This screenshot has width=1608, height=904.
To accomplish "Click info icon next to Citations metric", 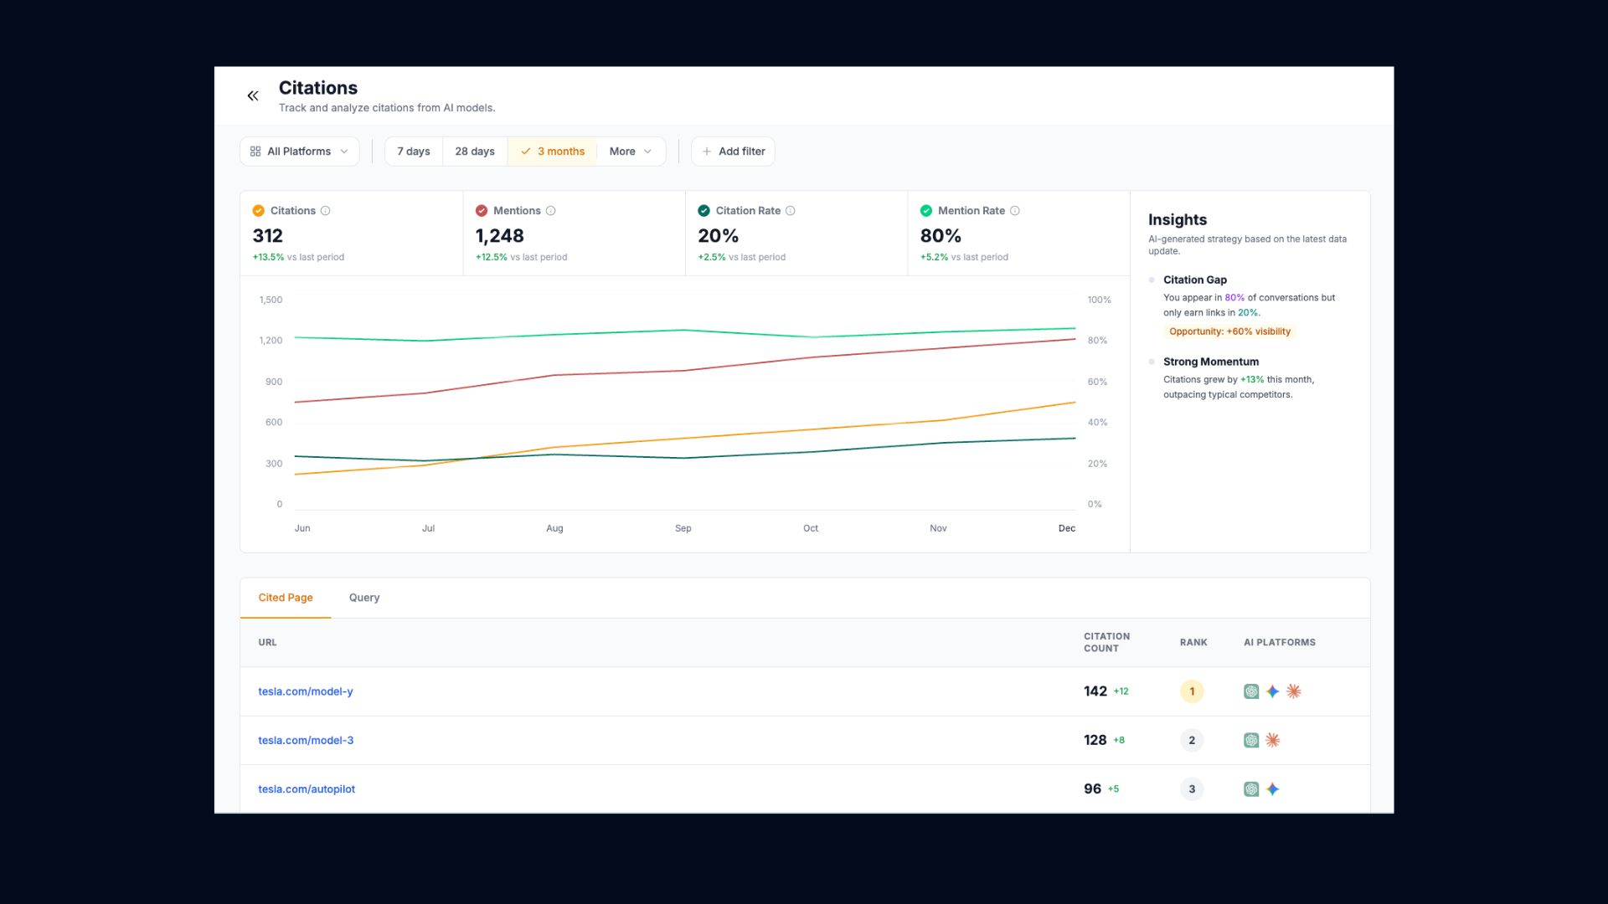I will coord(326,211).
